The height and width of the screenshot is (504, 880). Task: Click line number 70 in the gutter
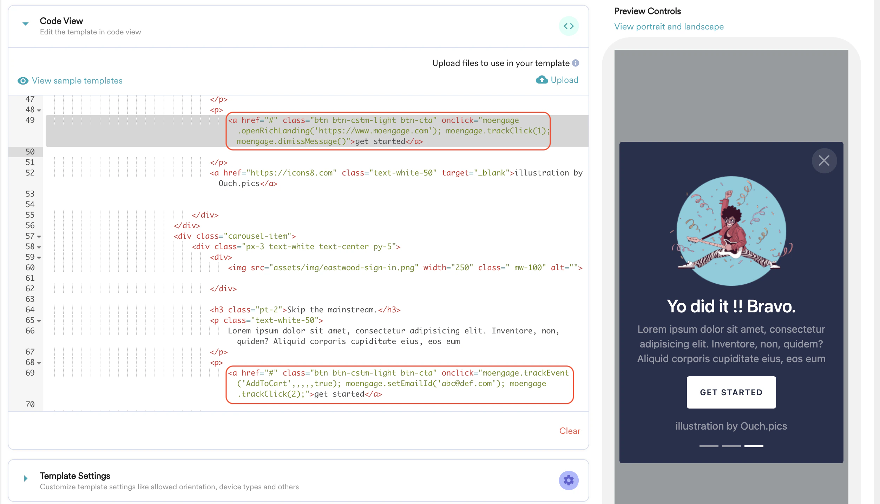[30, 404]
